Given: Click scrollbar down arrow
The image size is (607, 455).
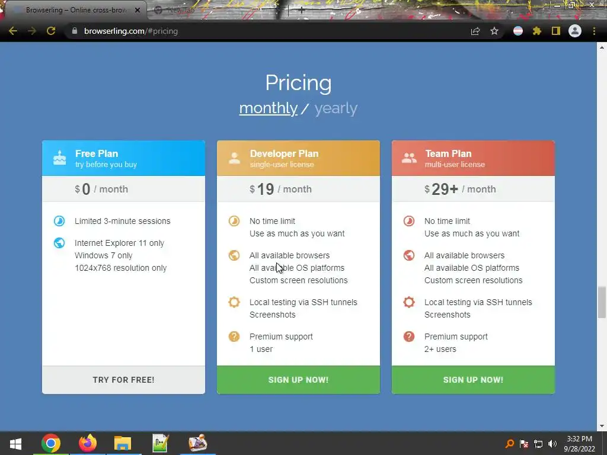Looking at the screenshot, I should click(x=602, y=426).
